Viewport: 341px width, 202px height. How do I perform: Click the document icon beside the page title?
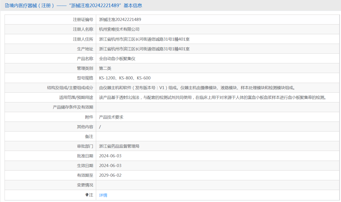[7, 6]
